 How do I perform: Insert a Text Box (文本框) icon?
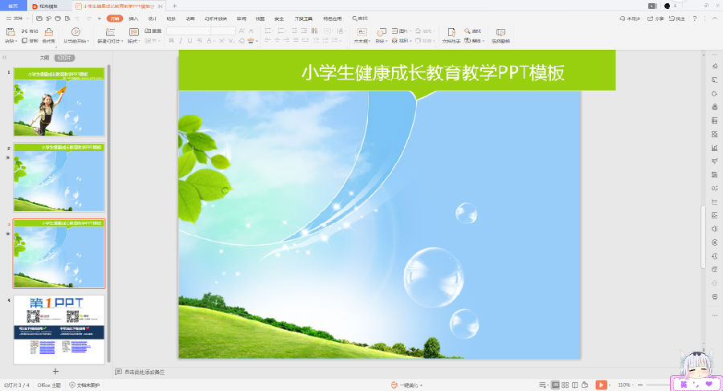point(362,32)
